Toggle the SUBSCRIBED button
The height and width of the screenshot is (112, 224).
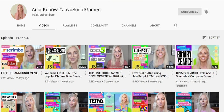point(190,12)
